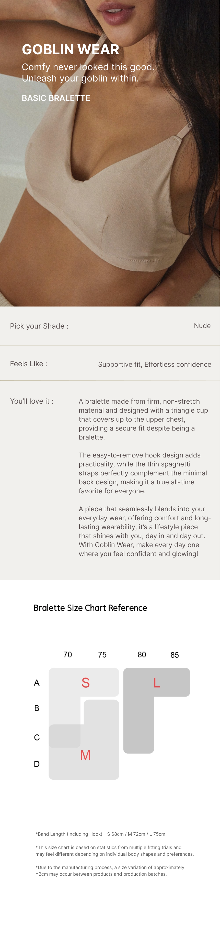The image size is (220, 949).
Task: Click the 'You'll love it' label
Action: pyautogui.click(x=32, y=401)
